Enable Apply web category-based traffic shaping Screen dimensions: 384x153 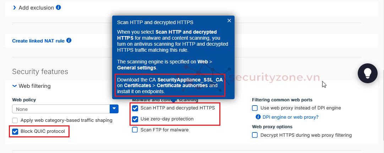coord(15,120)
